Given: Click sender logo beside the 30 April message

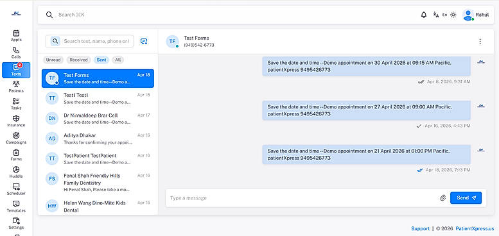Looking at the screenshot, I should 481,62.
